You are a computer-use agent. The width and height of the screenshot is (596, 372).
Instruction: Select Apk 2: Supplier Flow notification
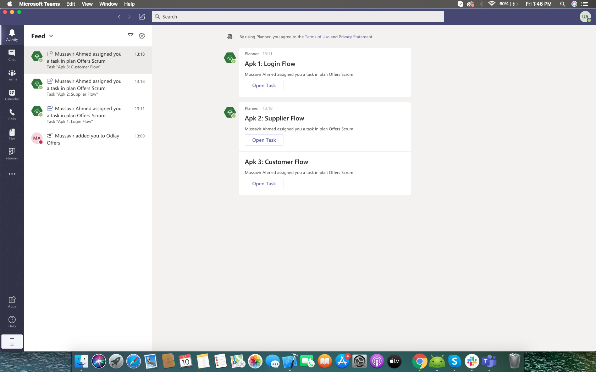tap(88, 88)
